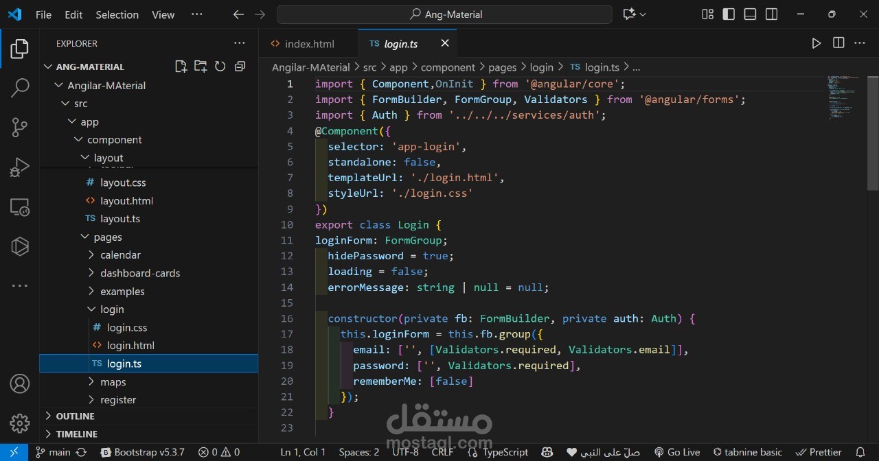Open editor more actions ellipsis
Viewport: 879px width, 461px height.
pyautogui.click(x=860, y=43)
